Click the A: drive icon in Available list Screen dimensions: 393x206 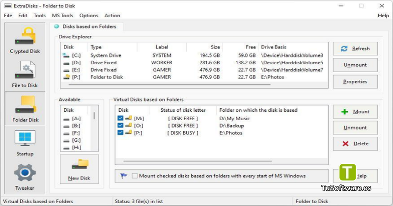point(66,119)
